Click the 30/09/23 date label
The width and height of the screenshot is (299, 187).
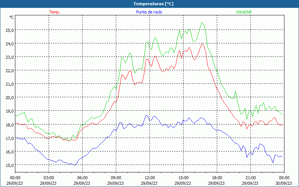(284, 183)
